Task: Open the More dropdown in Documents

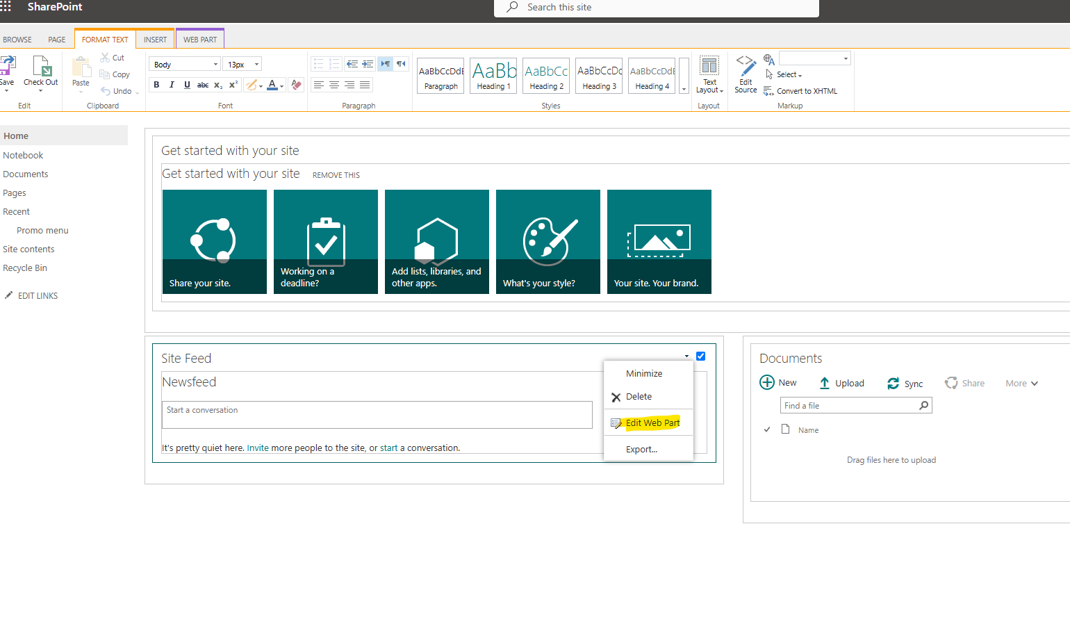Action: pyautogui.click(x=1021, y=384)
